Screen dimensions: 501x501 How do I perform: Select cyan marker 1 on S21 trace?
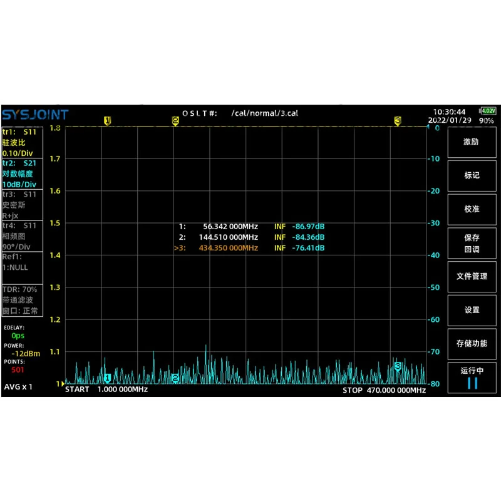[x=107, y=378]
